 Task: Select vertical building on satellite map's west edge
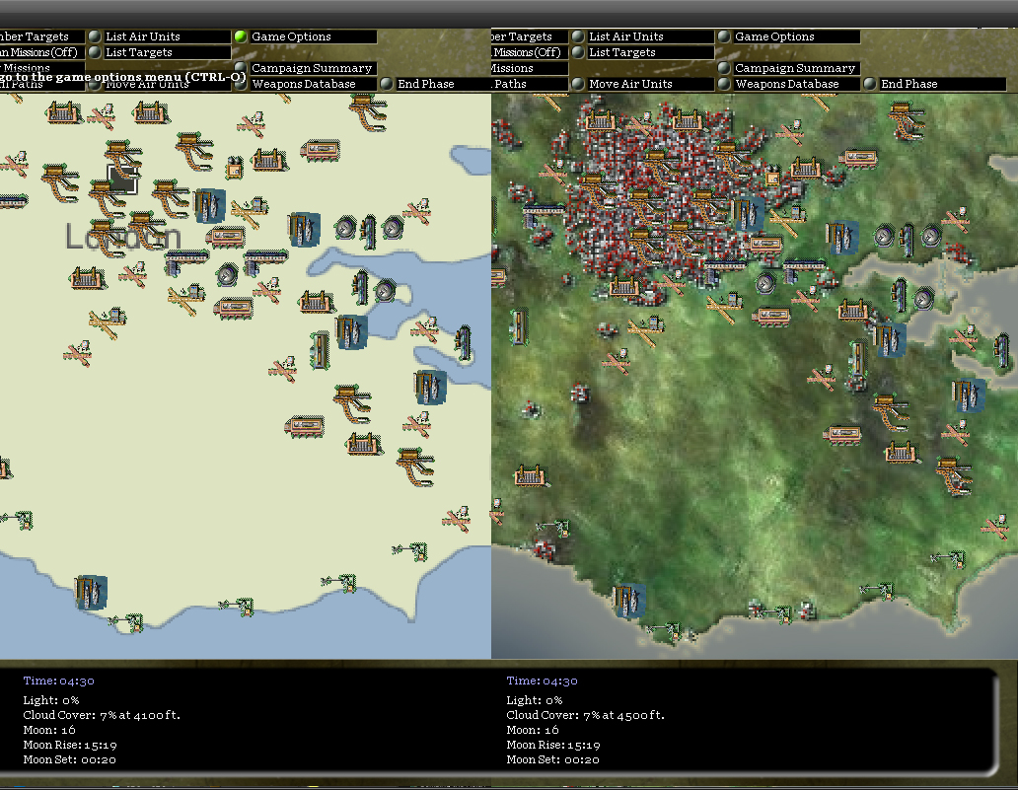click(519, 326)
